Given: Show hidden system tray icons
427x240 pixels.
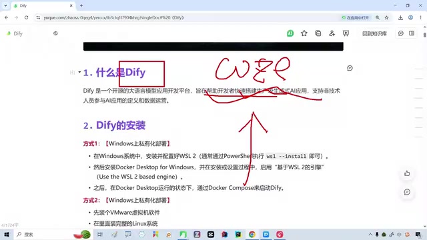Looking at the screenshot, I should [370, 234].
